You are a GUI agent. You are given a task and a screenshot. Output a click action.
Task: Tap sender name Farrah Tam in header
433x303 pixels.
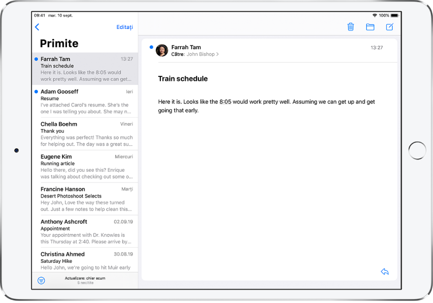(186, 47)
